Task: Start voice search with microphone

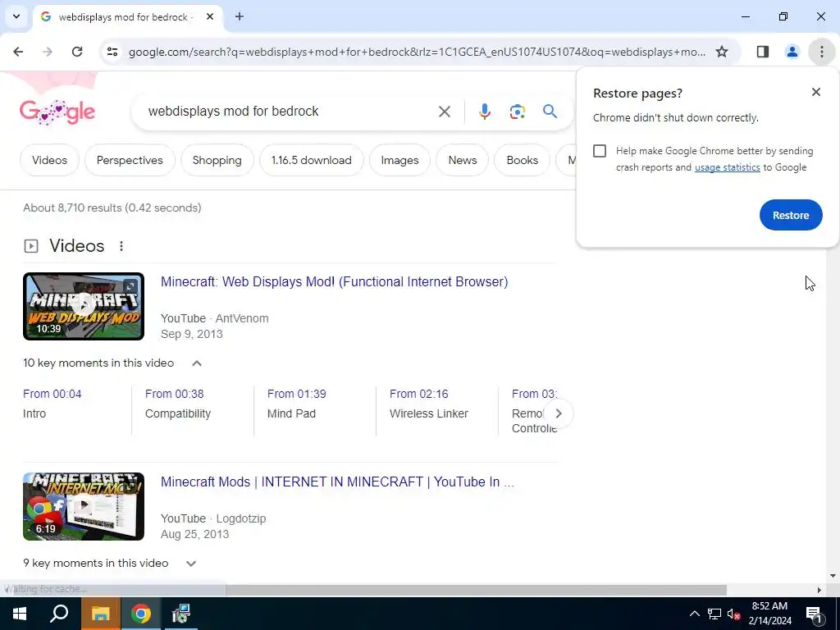Action: click(x=484, y=112)
